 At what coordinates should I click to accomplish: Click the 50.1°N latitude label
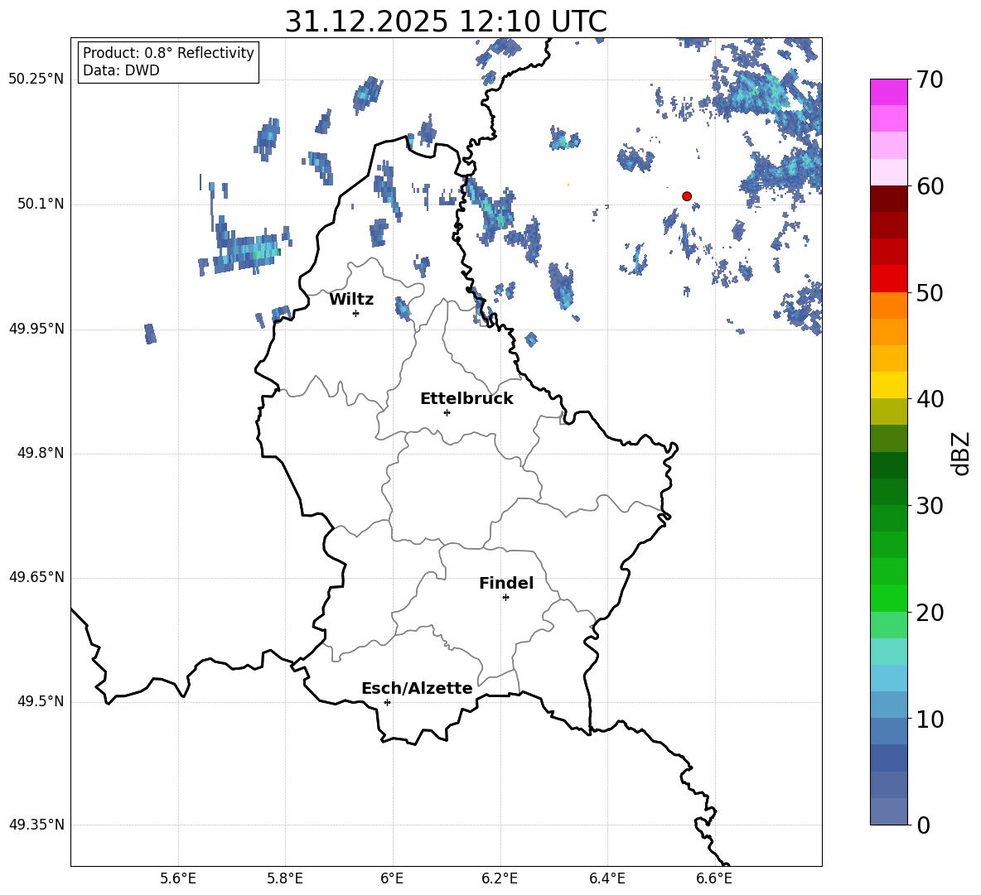coord(40,205)
